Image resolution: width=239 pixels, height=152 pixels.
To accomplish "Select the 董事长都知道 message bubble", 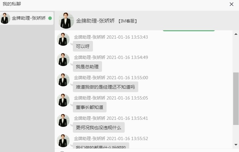I will pyautogui.click(x=90, y=107).
